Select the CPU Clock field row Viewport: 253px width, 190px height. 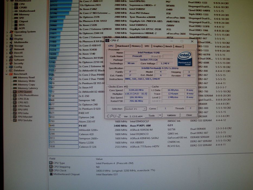click(102, 170)
